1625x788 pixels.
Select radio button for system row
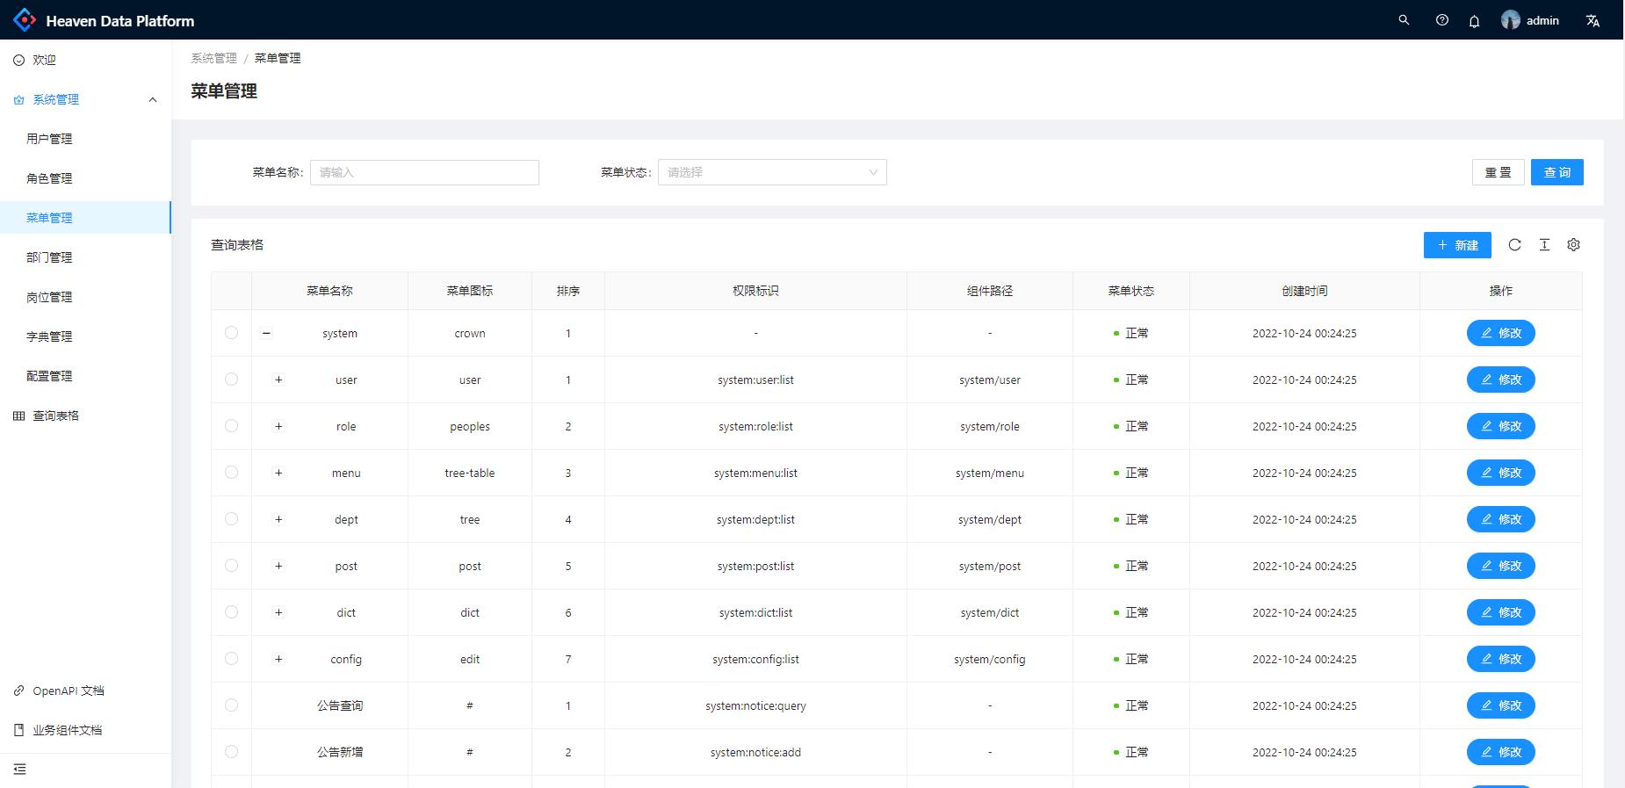tap(231, 333)
